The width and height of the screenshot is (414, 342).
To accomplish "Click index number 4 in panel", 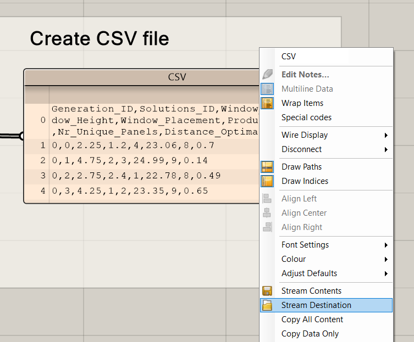I will pyautogui.click(x=43, y=190).
